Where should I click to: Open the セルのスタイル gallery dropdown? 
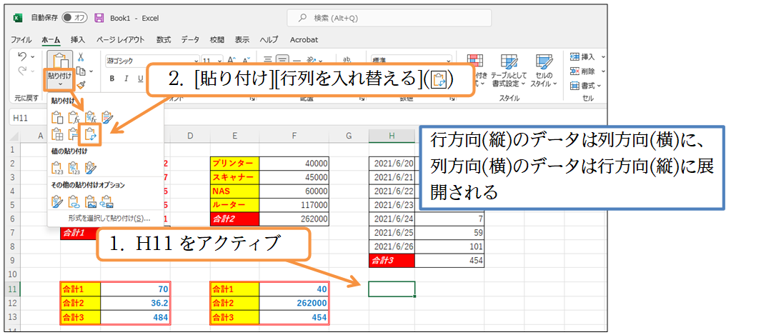click(544, 73)
